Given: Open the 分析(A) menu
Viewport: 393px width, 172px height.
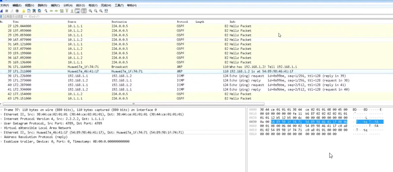Looking at the screenshot, I should [x=68, y=5].
